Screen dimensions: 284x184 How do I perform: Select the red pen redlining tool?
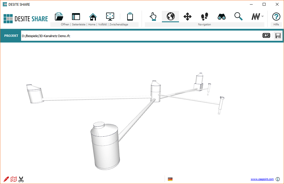[x=6, y=179]
